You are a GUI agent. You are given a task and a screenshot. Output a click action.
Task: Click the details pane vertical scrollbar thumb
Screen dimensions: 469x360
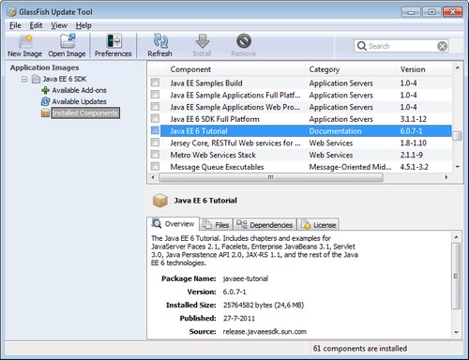pyautogui.click(x=457, y=276)
